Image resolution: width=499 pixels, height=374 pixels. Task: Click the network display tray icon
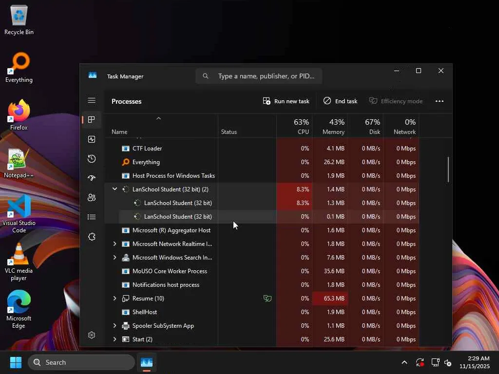(435, 362)
